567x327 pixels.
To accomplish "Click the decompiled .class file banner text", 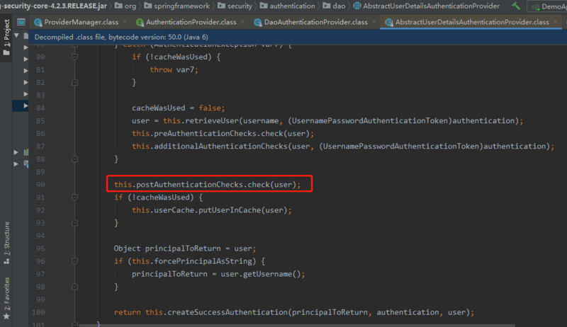I will pos(121,38).
